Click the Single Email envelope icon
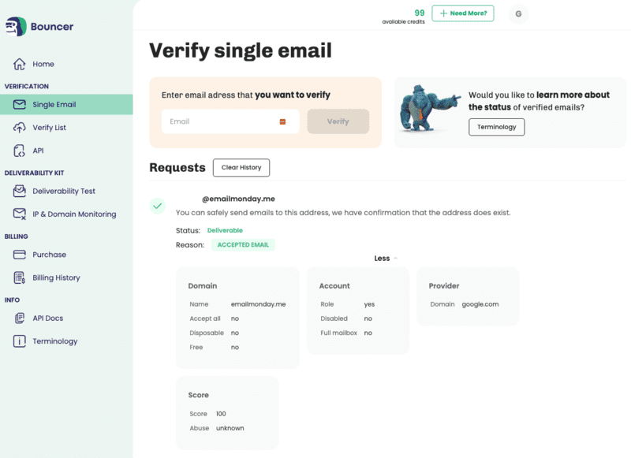Screen dimensions: 631x458 point(19,104)
